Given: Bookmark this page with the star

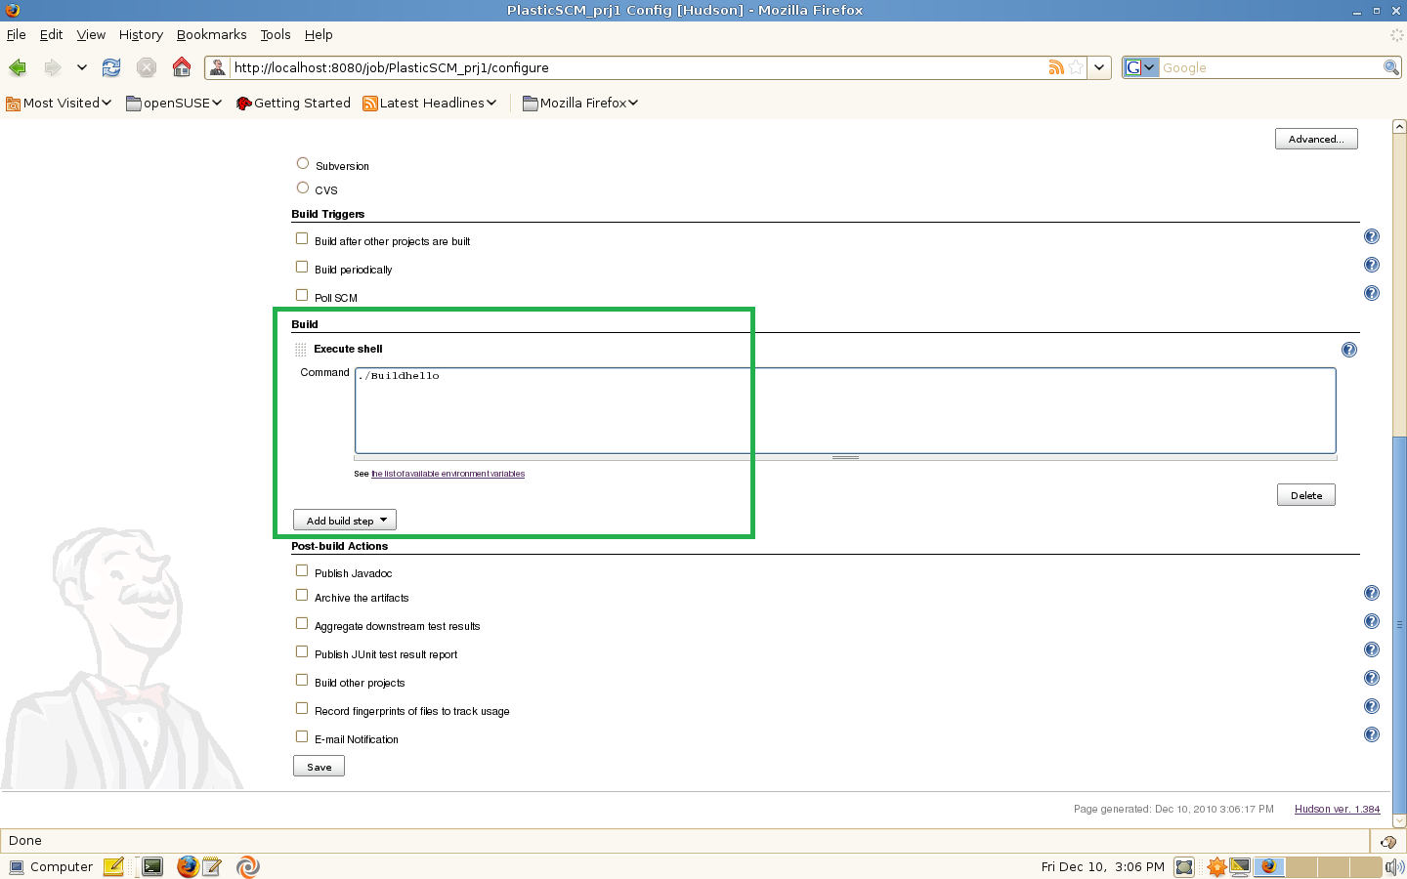Looking at the screenshot, I should [1076, 67].
